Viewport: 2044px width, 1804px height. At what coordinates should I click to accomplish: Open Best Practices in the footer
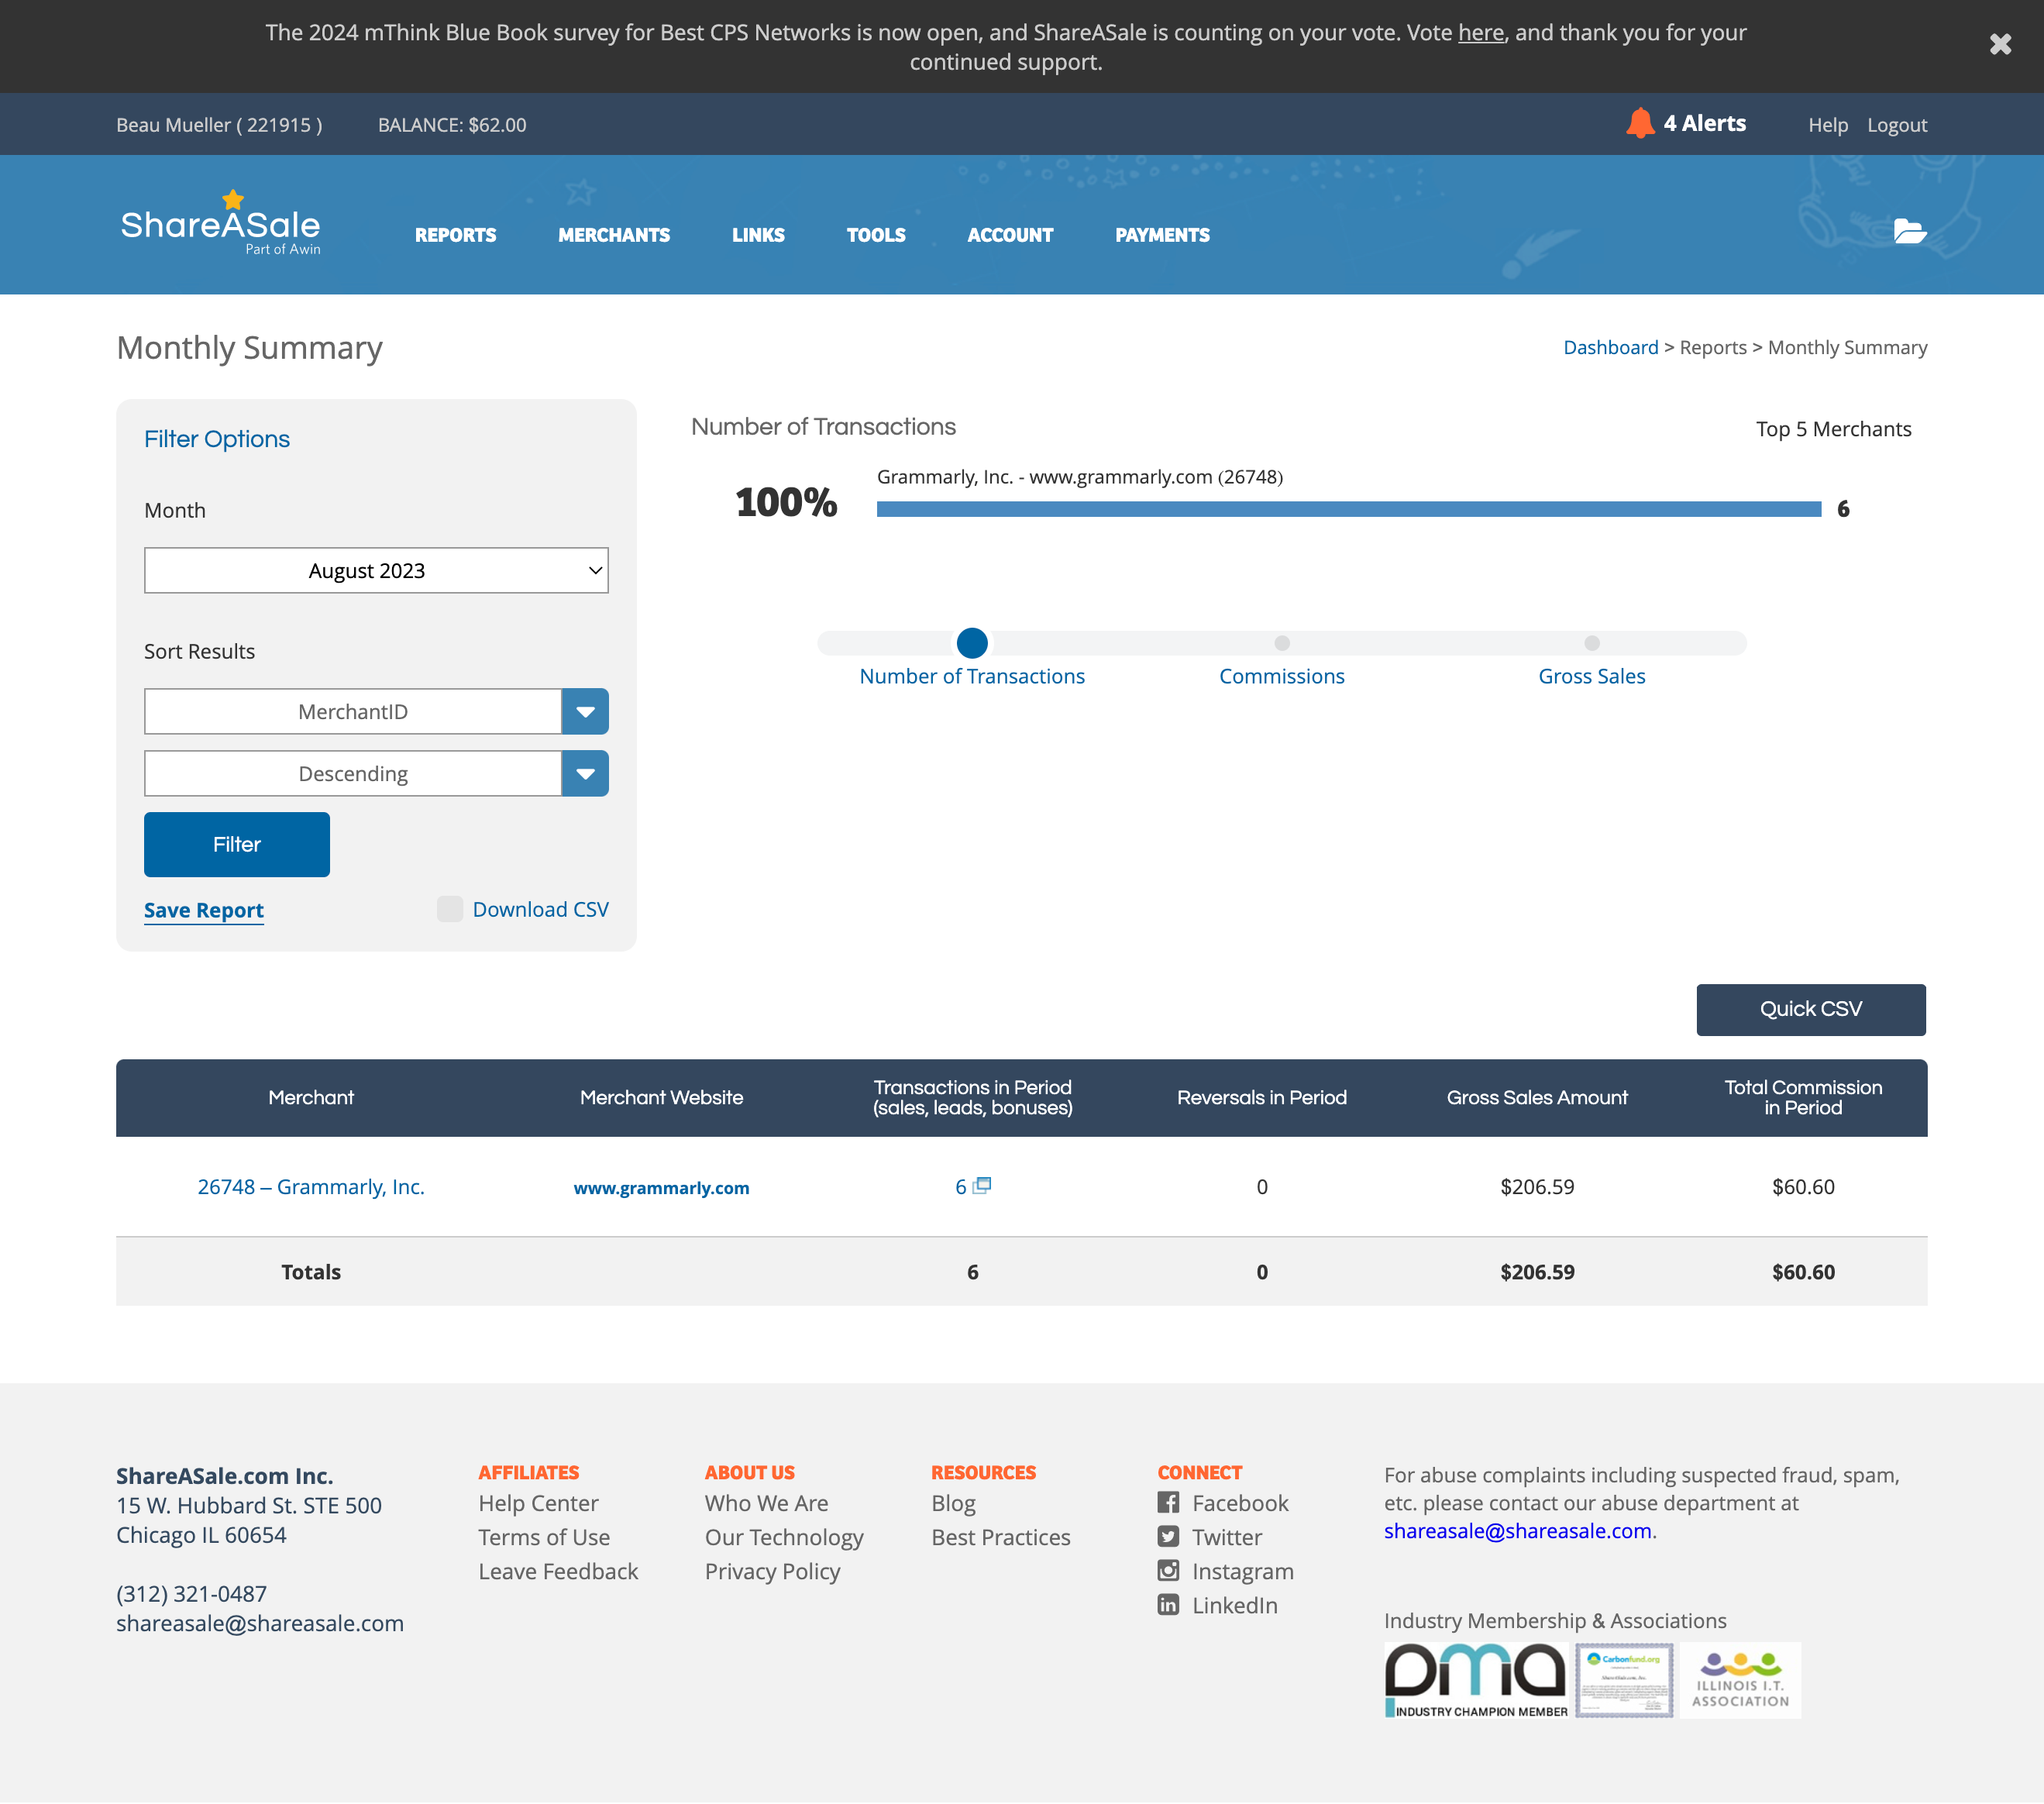[1000, 1537]
